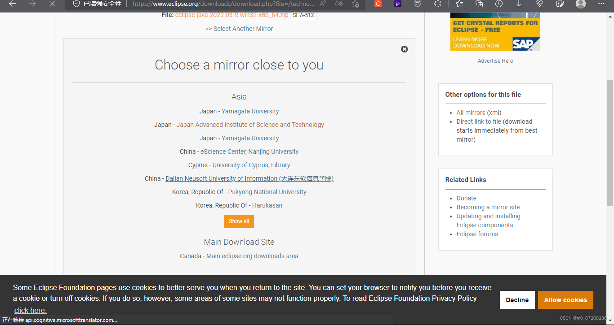Open the Web capture icon
The image size is (614, 325).
(x=560, y=4)
